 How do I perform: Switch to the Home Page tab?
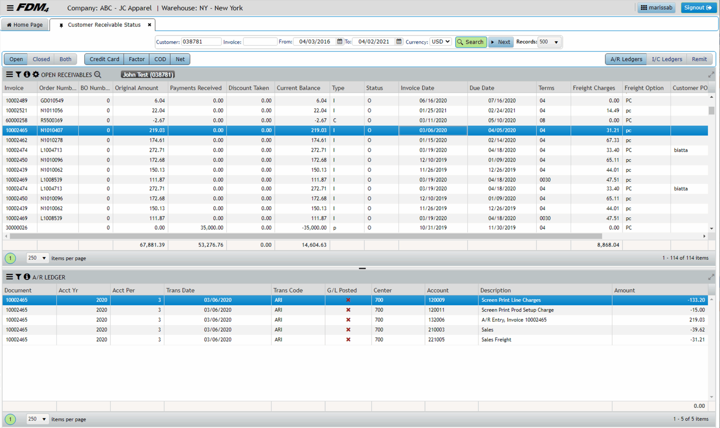[x=25, y=25]
